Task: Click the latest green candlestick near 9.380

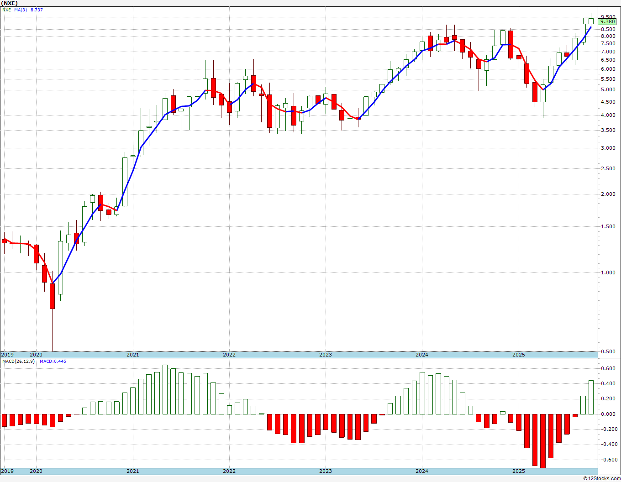Action: [x=591, y=21]
